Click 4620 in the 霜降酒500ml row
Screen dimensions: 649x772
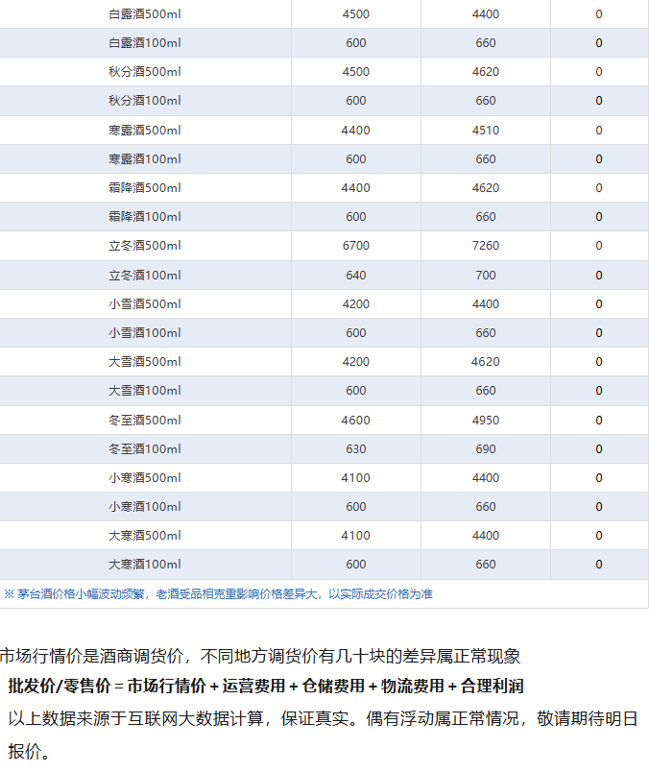(486, 187)
